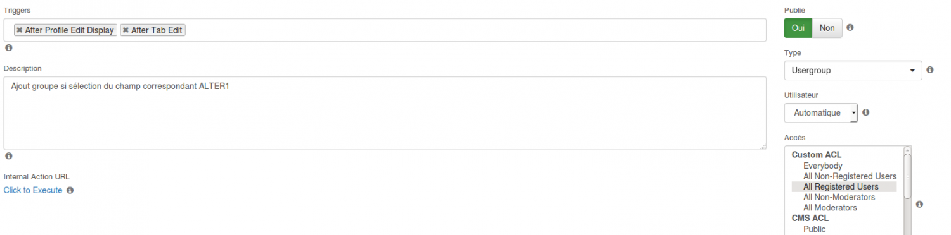Image resolution: width=951 pixels, height=235 pixels.
Task: Open the Utilisateur dropdown showing Automatique
Action: tap(821, 112)
